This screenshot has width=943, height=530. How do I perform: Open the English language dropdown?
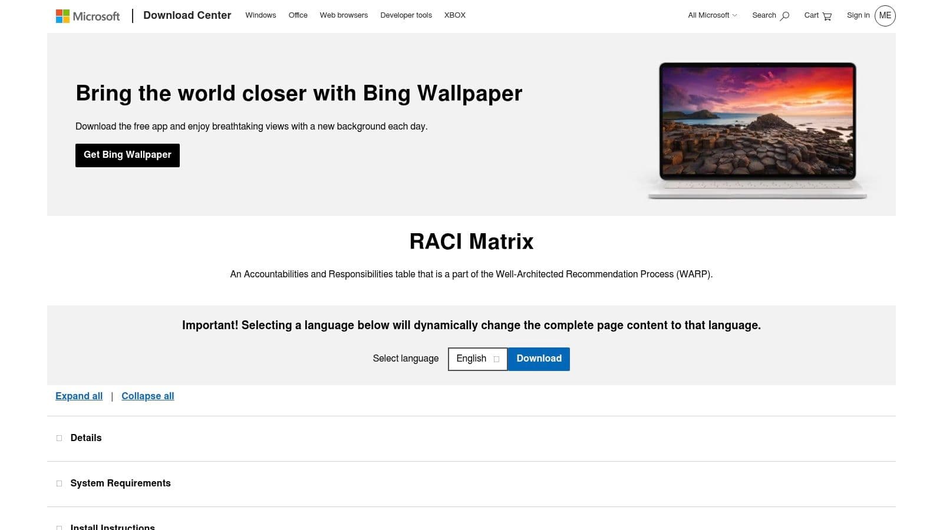pos(477,359)
